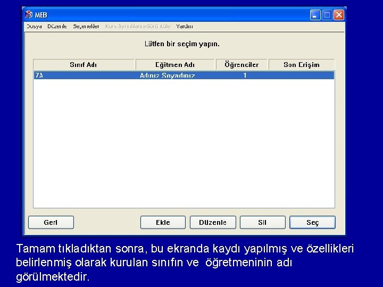Close the MEB window
Image resolution: width=383 pixels, height=287 pixels.
click(339, 15)
